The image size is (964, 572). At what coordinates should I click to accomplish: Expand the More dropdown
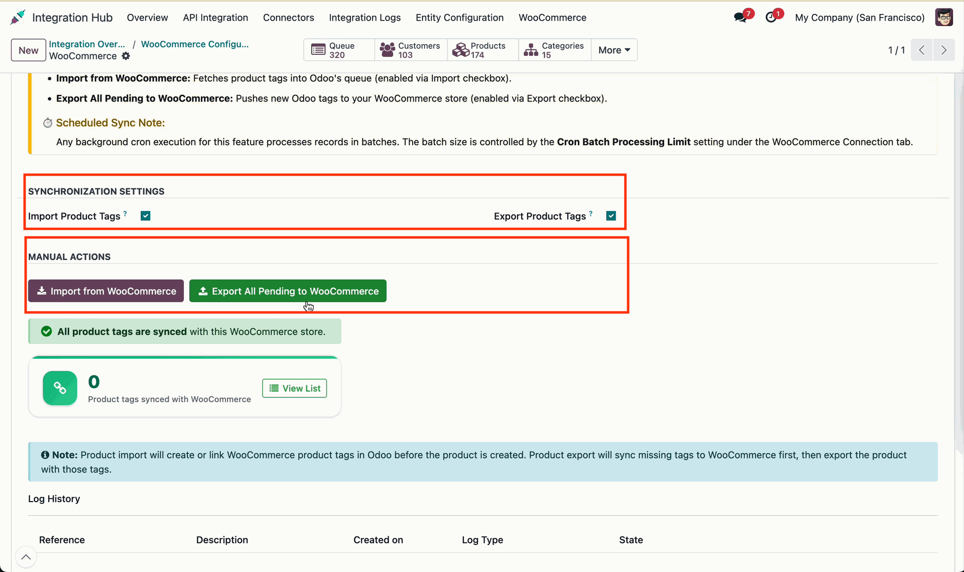tap(614, 50)
